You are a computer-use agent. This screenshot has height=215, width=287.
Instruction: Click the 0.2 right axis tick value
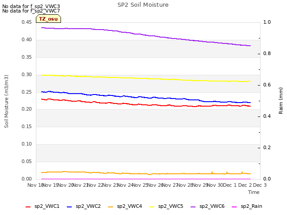(267, 147)
